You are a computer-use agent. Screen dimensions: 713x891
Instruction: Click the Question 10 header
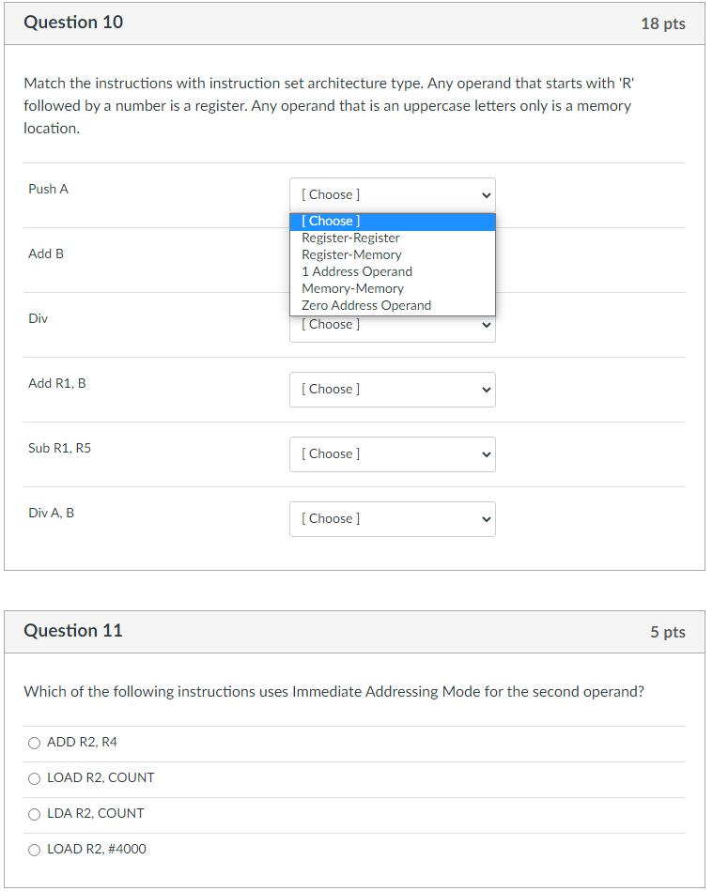(73, 22)
